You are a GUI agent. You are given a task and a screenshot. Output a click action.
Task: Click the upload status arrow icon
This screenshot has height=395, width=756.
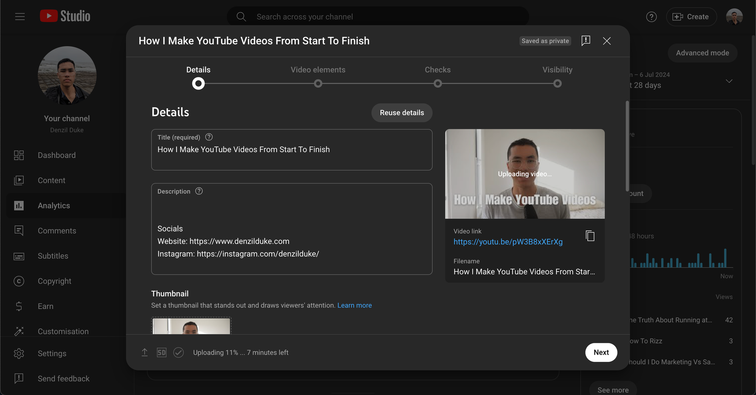[x=145, y=352]
